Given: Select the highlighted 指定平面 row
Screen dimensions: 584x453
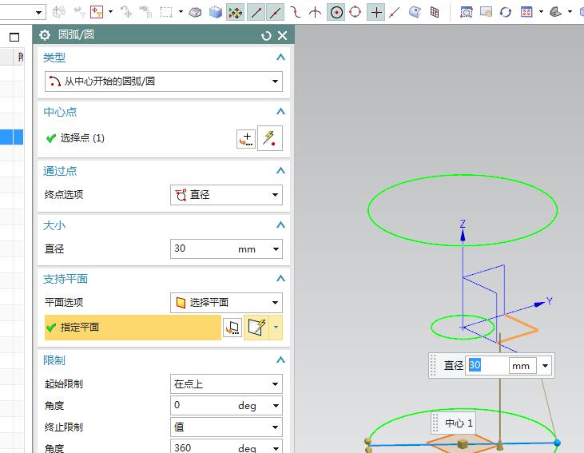Looking at the screenshot, I should [x=133, y=328].
